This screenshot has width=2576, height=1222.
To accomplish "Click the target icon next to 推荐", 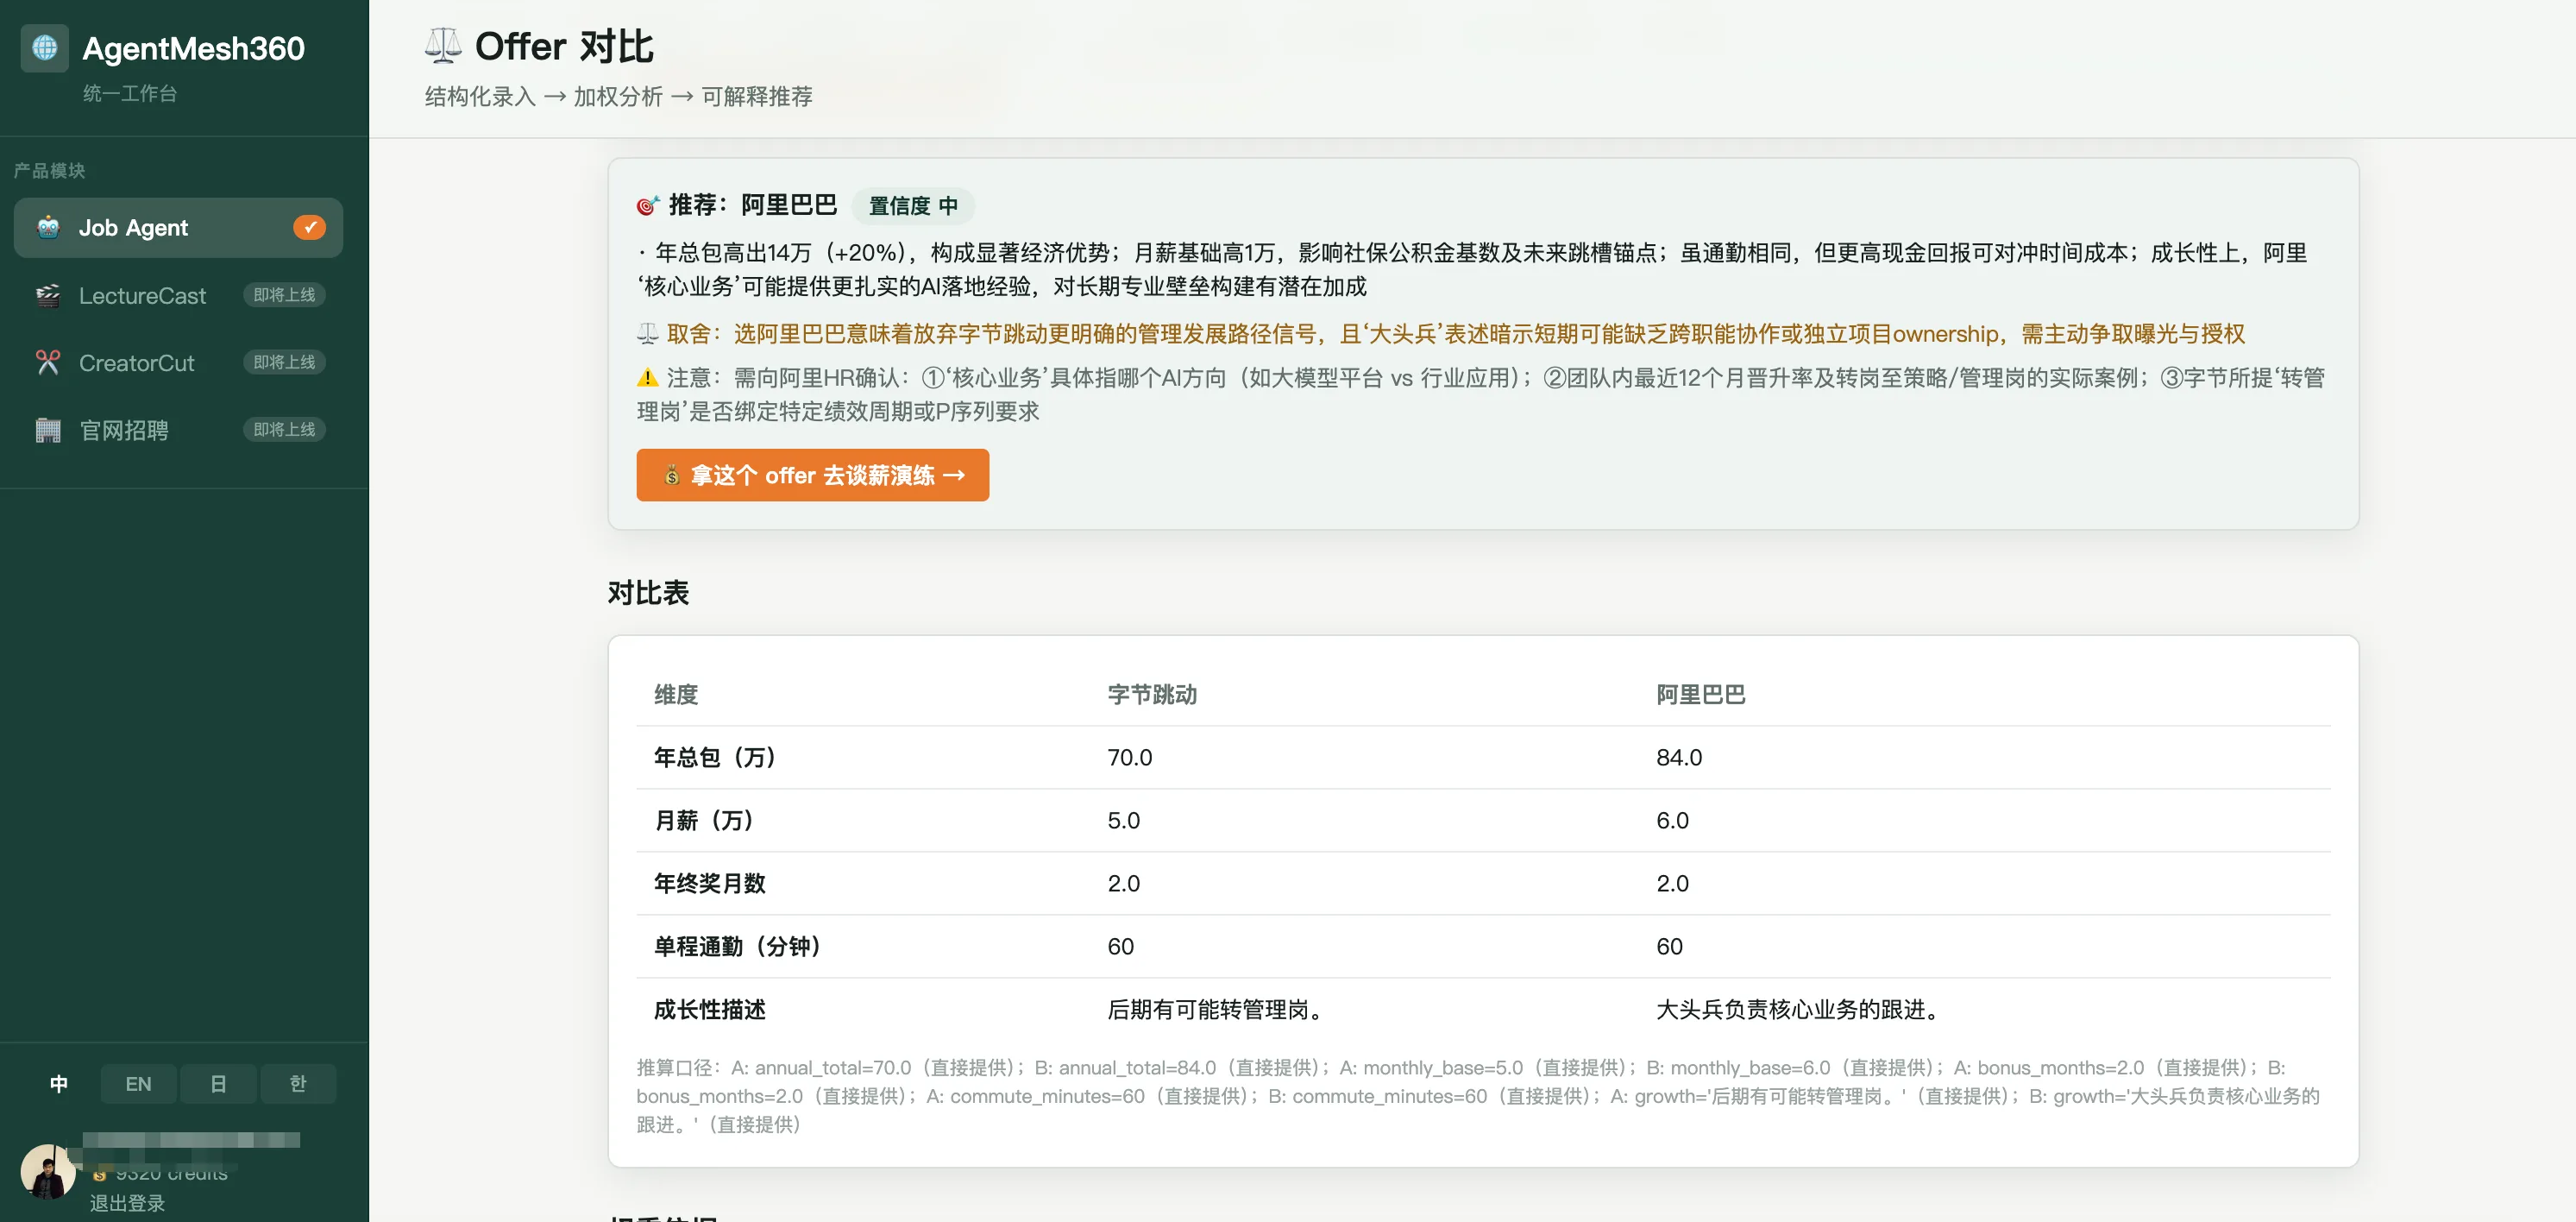I will (648, 205).
